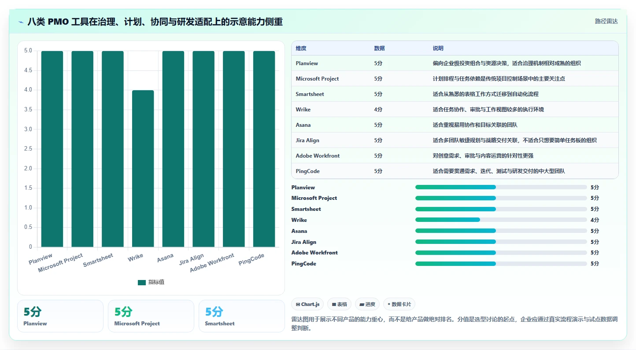
Task: Select the Asana table row name
Action: (303, 125)
